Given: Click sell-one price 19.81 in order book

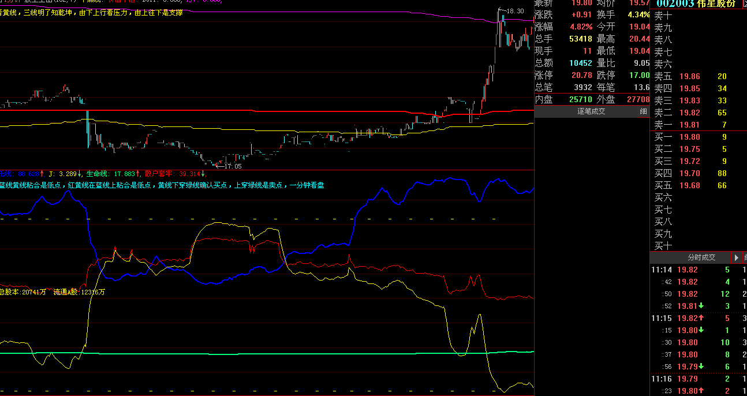Looking at the screenshot, I should (x=689, y=125).
